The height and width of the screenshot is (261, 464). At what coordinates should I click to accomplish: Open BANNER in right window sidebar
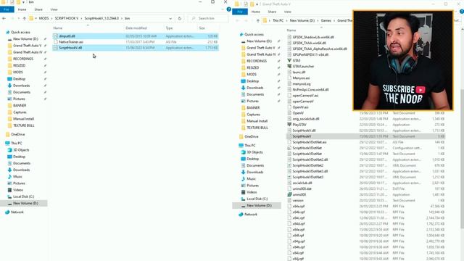coord(253,108)
